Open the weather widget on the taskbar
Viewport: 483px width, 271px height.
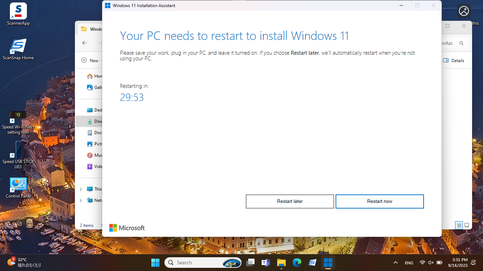click(24, 263)
